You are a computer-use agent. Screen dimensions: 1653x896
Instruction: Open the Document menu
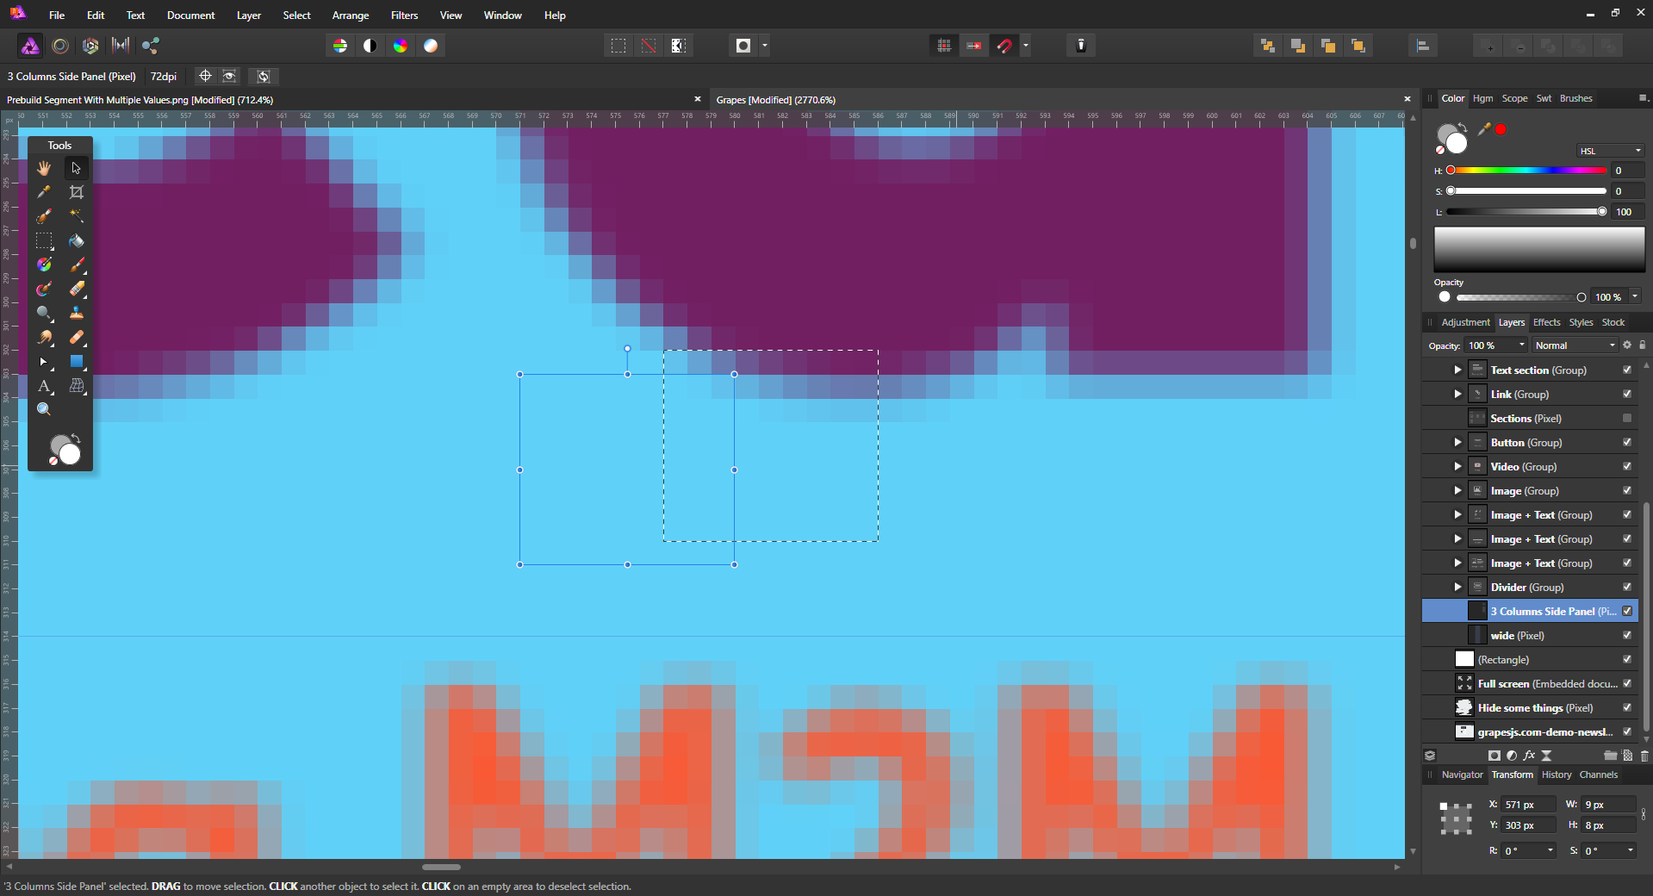point(190,16)
